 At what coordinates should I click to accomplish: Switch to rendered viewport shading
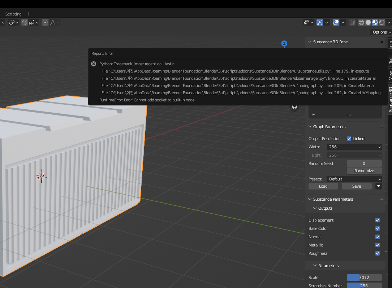tap(382, 22)
